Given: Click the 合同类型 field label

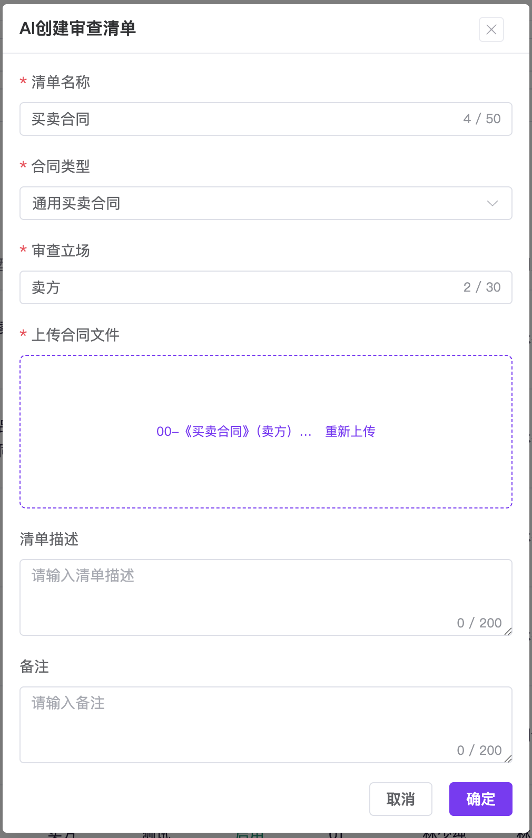Looking at the screenshot, I should click(x=61, y=166).
